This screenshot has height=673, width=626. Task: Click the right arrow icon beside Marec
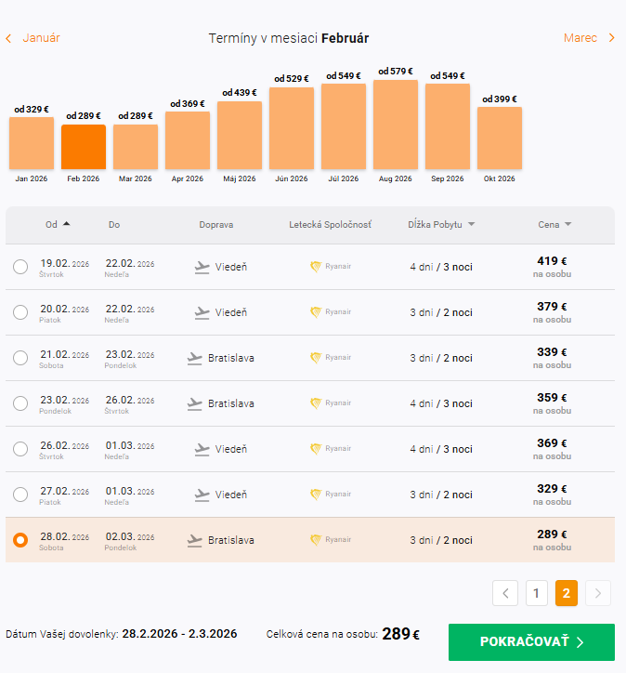611,38
